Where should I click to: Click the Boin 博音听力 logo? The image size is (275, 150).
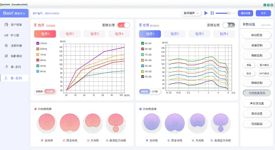(x=14, y=13)
